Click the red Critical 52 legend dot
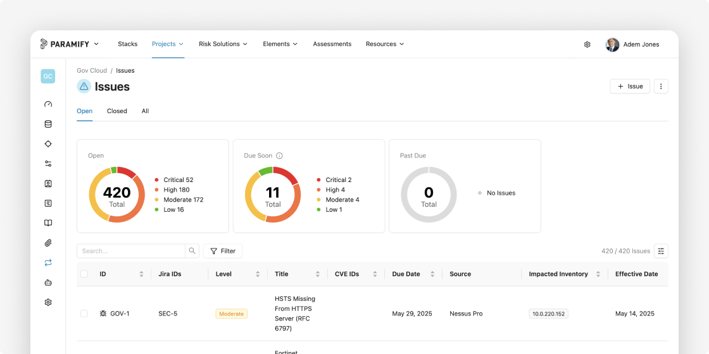This screenshot has width=709, height=354. 156,180
